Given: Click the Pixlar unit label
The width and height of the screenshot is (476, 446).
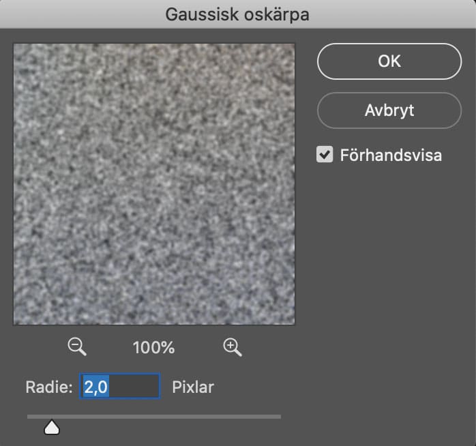Looking at the screenshot, I should click(x=193, y=387).
